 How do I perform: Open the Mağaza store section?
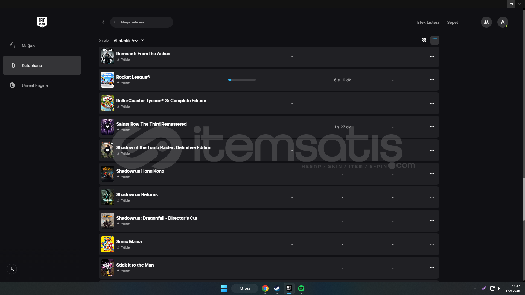coord(42,46)
